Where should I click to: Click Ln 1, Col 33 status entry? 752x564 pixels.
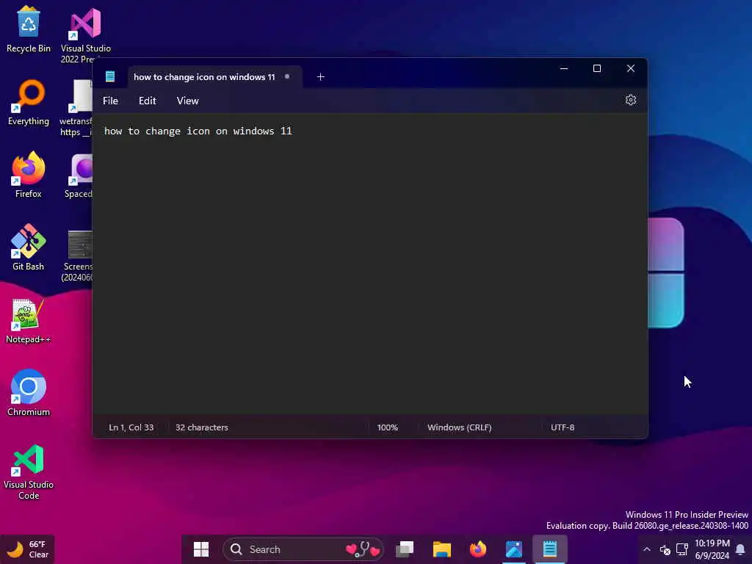point(131,427)
